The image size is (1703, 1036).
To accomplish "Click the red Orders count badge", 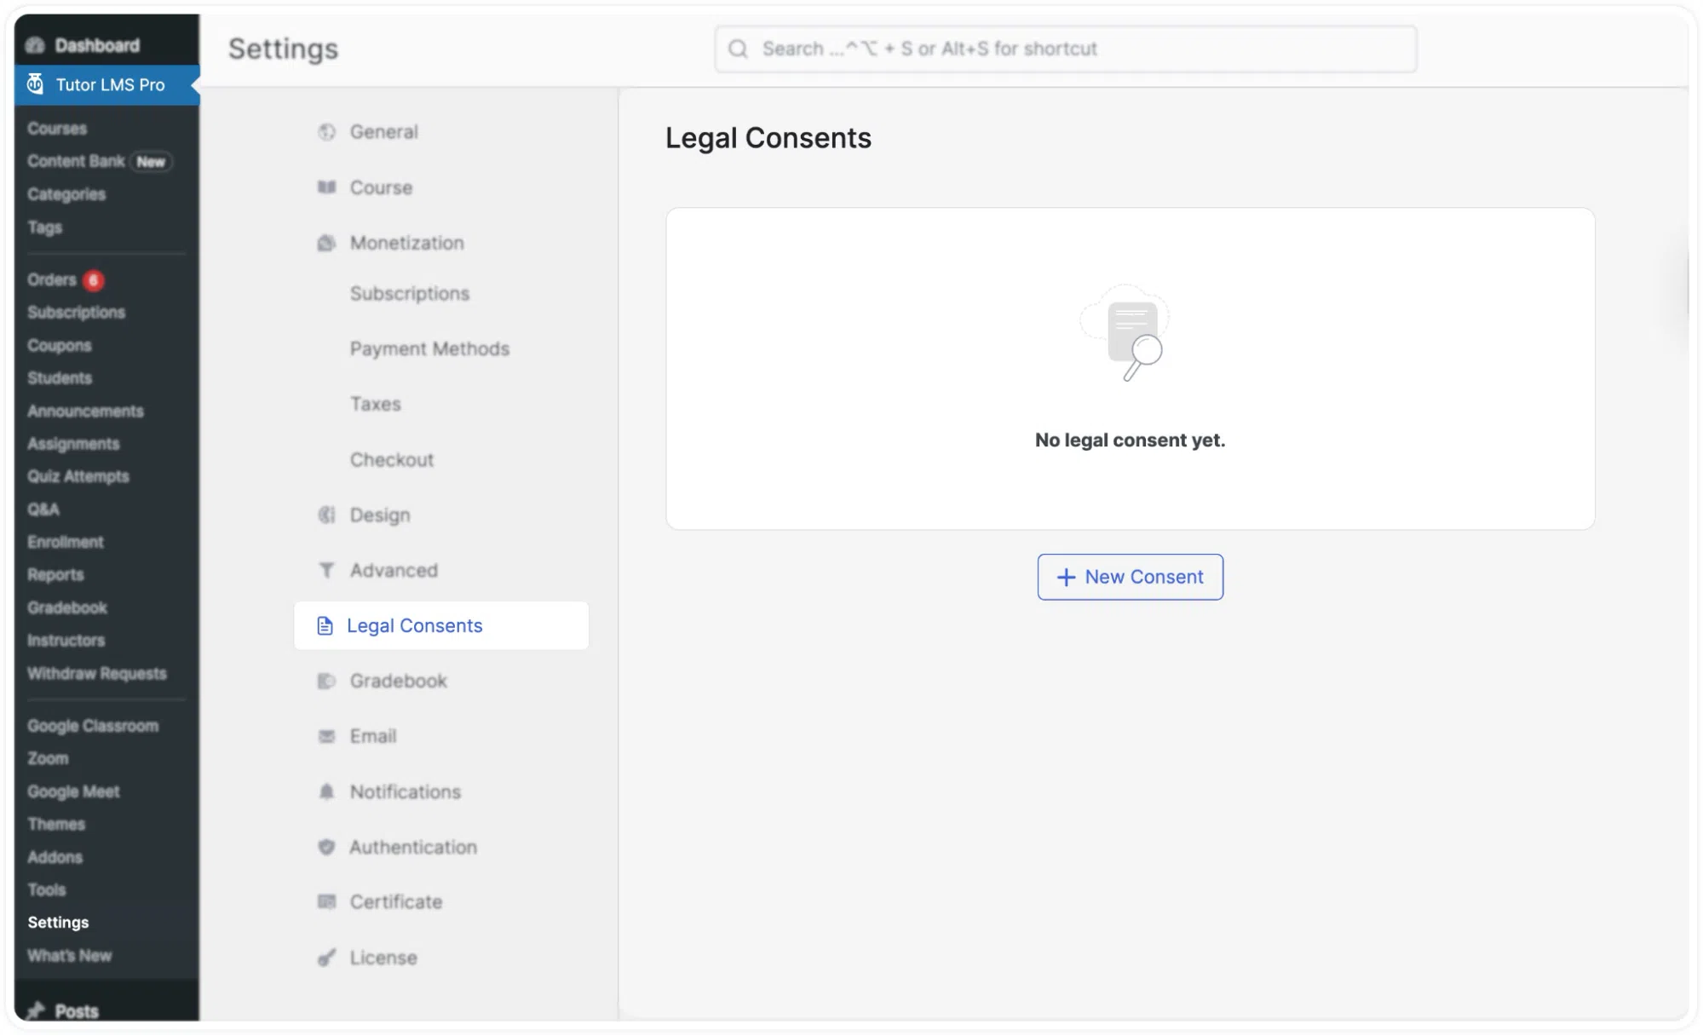I will (x=94, y=279).
